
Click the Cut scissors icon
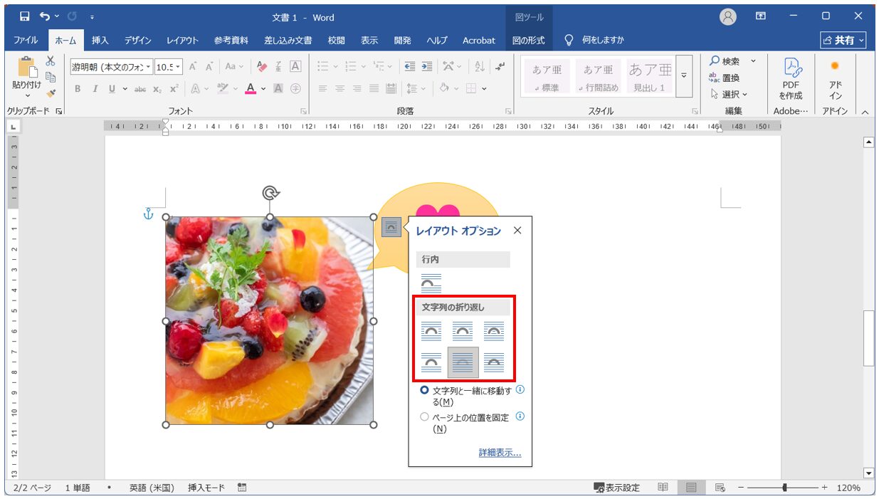pos(51,62)
